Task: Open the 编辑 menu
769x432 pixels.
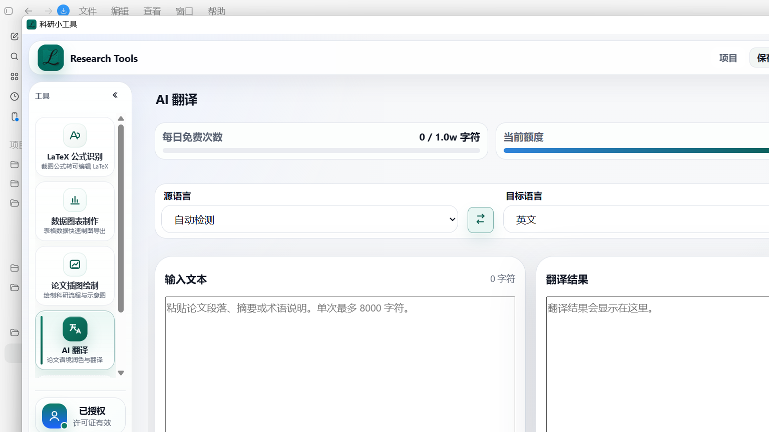Action: point(120,11)
